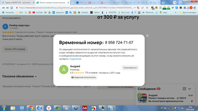Switch to the Задание №2857100 tab

coord(18,3)
